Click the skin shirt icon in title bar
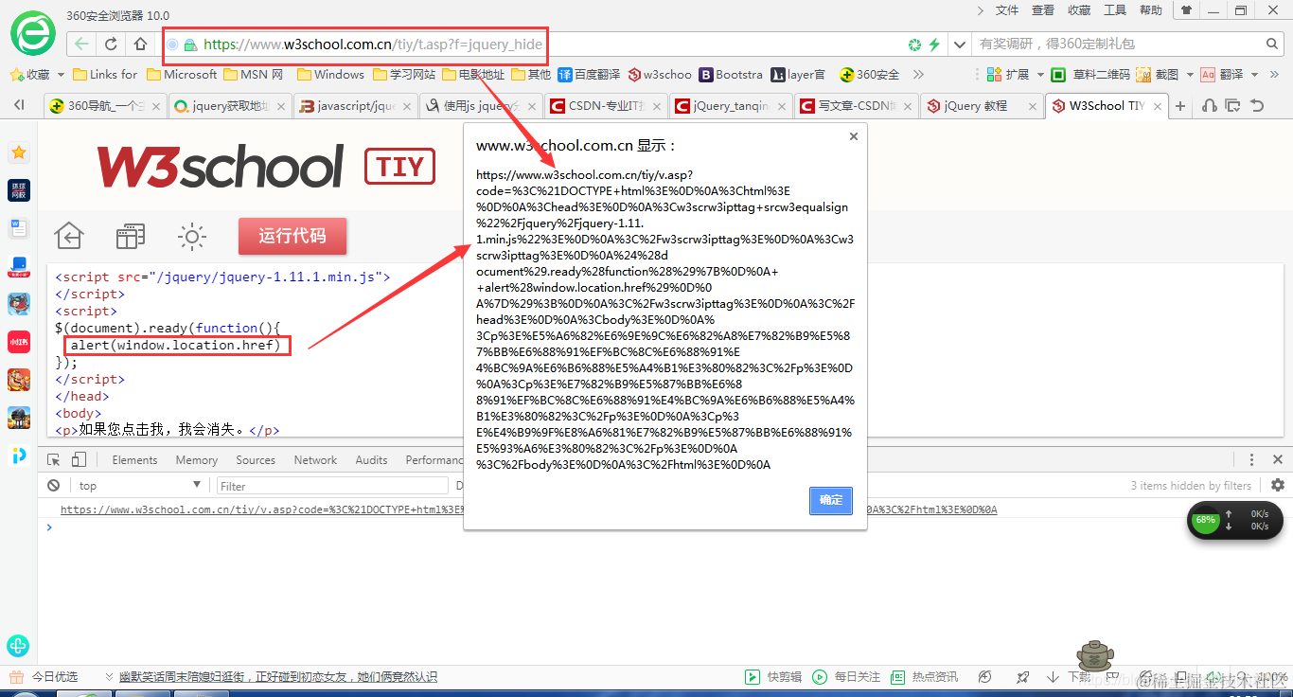The image size is (1293, 697). (x=1185, y=10)
